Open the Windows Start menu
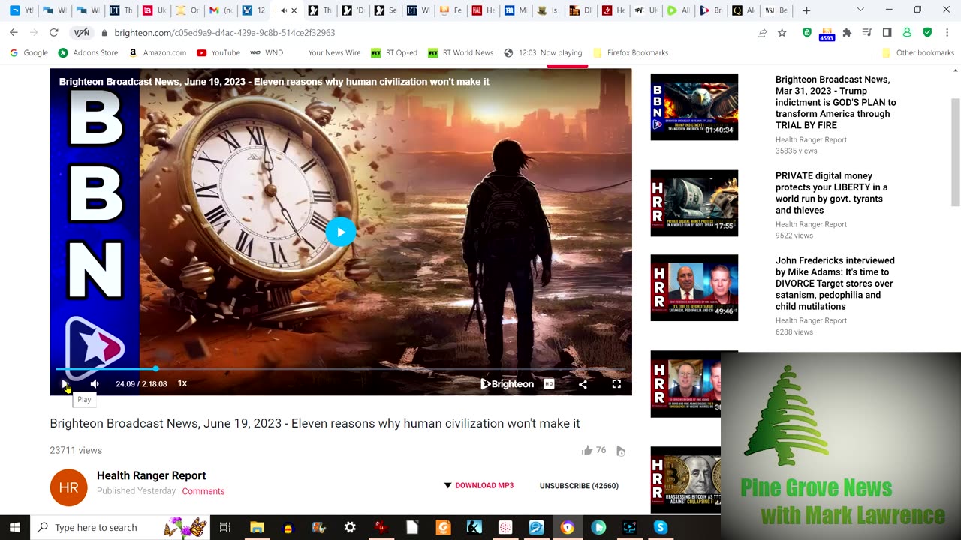Image resolution: width=961 pixels, height=540 pixels. [x=14, y=527]
